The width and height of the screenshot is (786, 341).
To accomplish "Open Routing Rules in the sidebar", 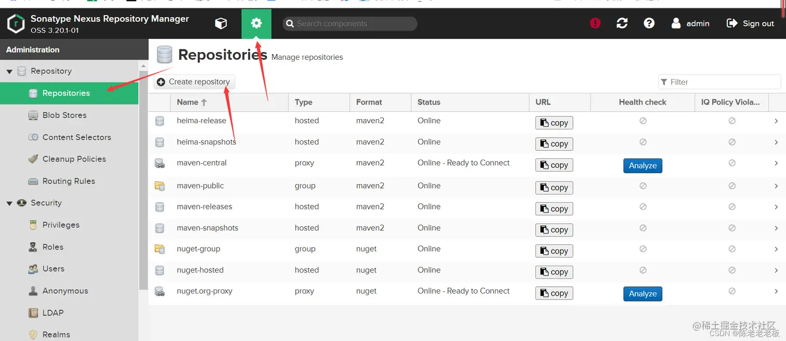I will pos(69,181).
